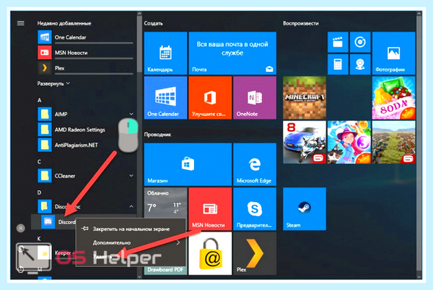Click the app list scrollbar
This screenshot has width=433, height=290.
click(x=139, y=44)
